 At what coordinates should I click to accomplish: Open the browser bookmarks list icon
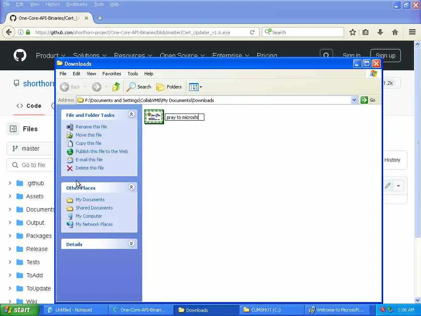(x=365, y=33)
